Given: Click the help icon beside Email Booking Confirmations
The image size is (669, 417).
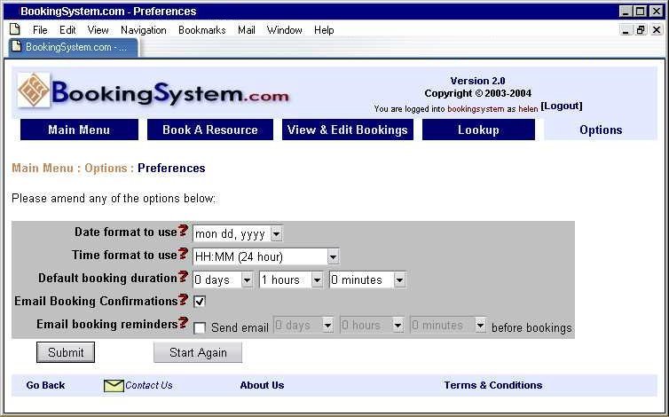Looking at the screenshot, I should 183,300.
